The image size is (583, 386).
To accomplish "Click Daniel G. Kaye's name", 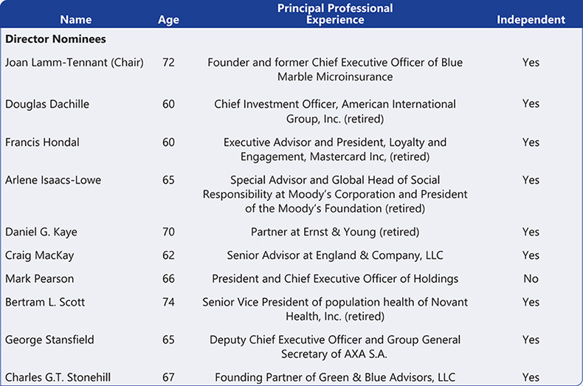I will tap(41, 232).
